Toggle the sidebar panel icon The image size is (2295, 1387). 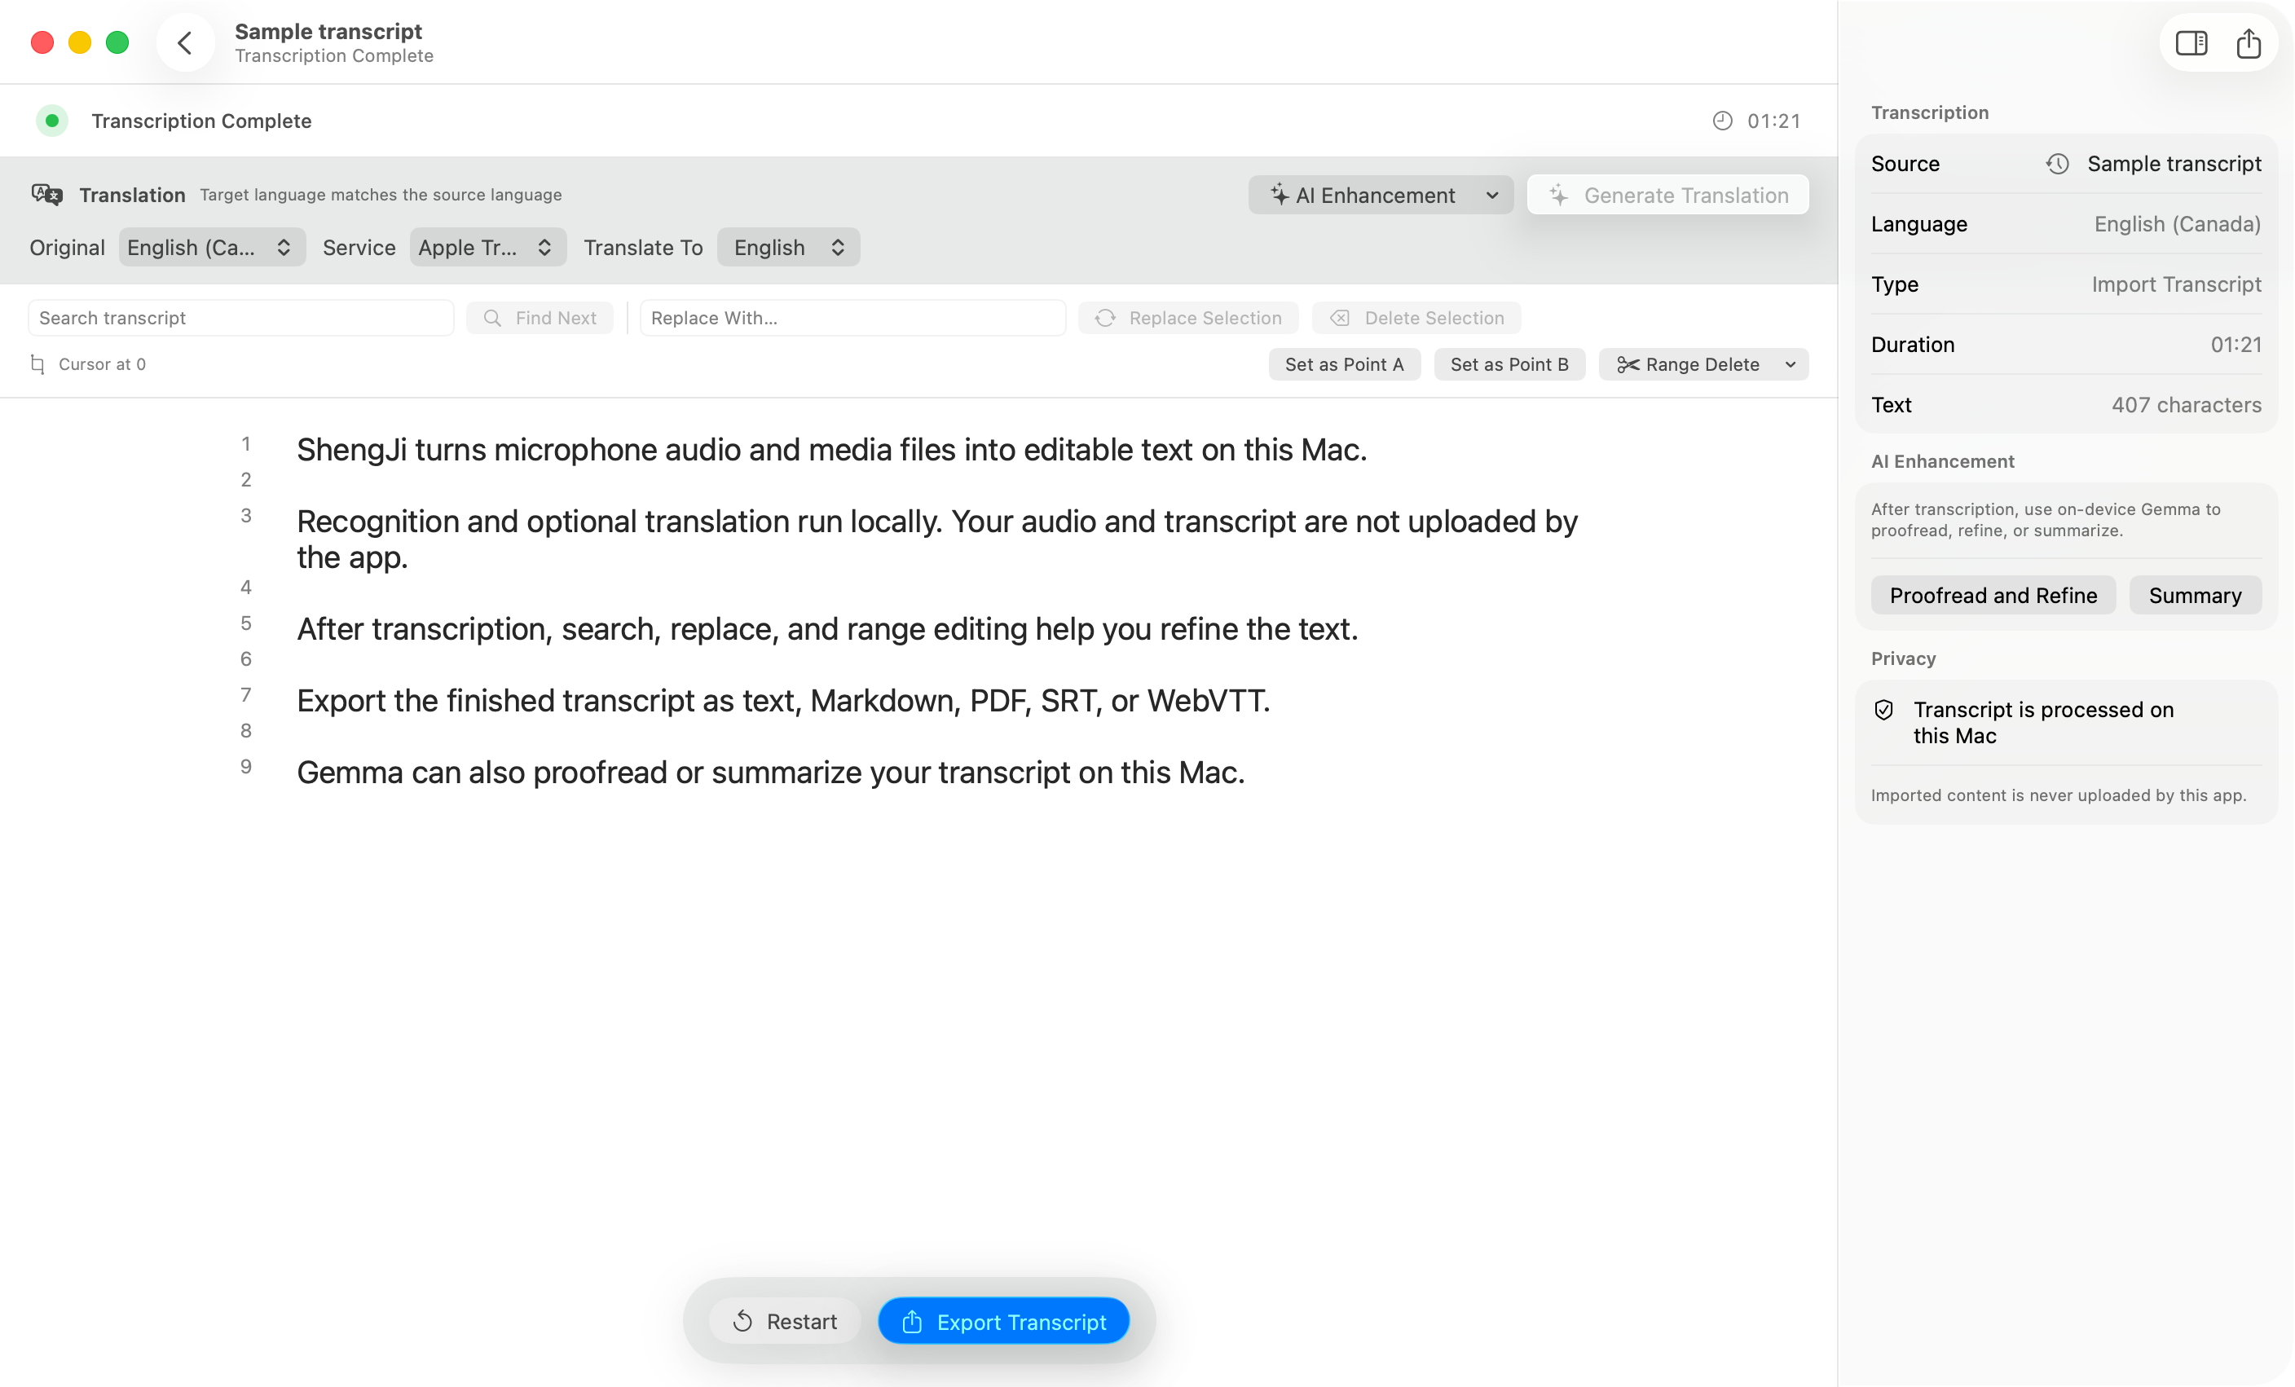[x=2191, y=43]
